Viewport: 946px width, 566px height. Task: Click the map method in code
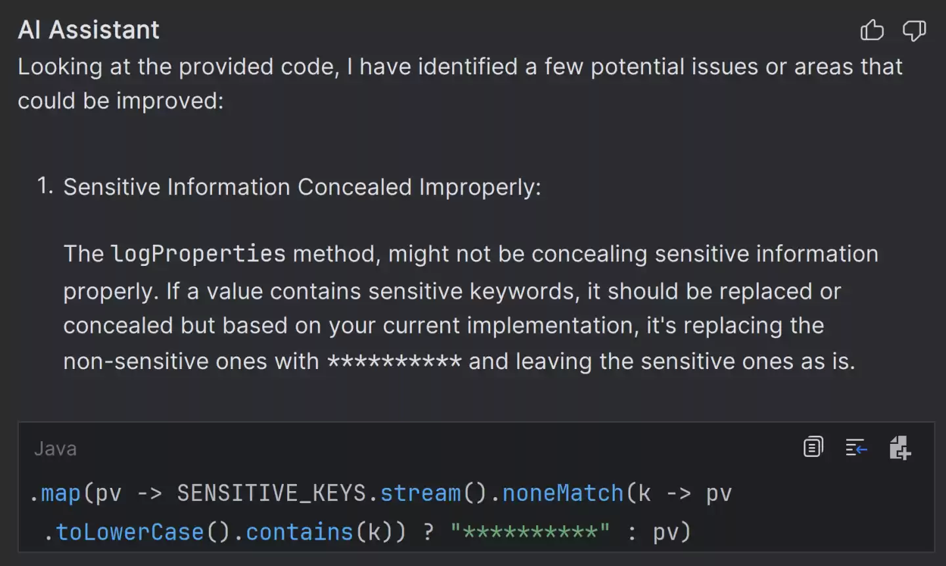(60, 493)
